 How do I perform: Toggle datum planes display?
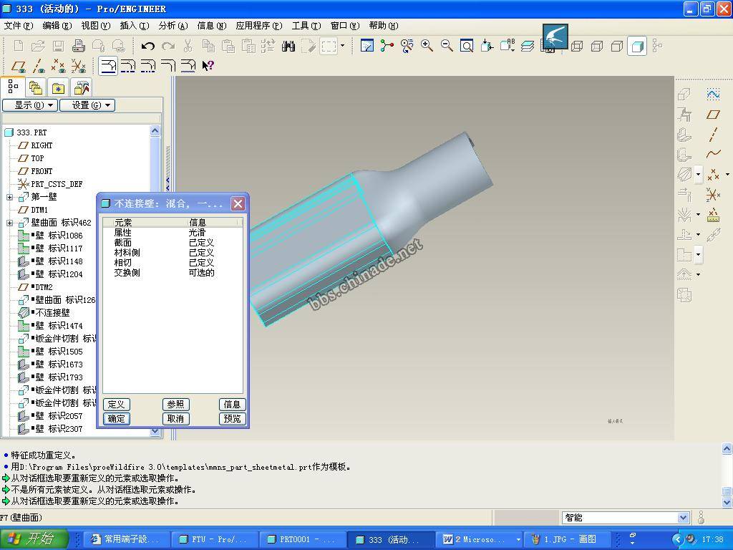[19, 66]
